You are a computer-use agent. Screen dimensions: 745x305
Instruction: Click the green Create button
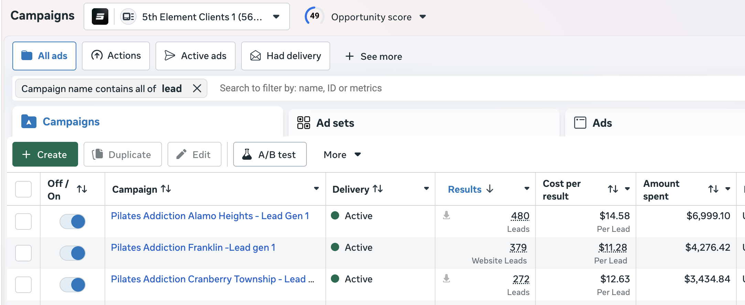(45, 155)
